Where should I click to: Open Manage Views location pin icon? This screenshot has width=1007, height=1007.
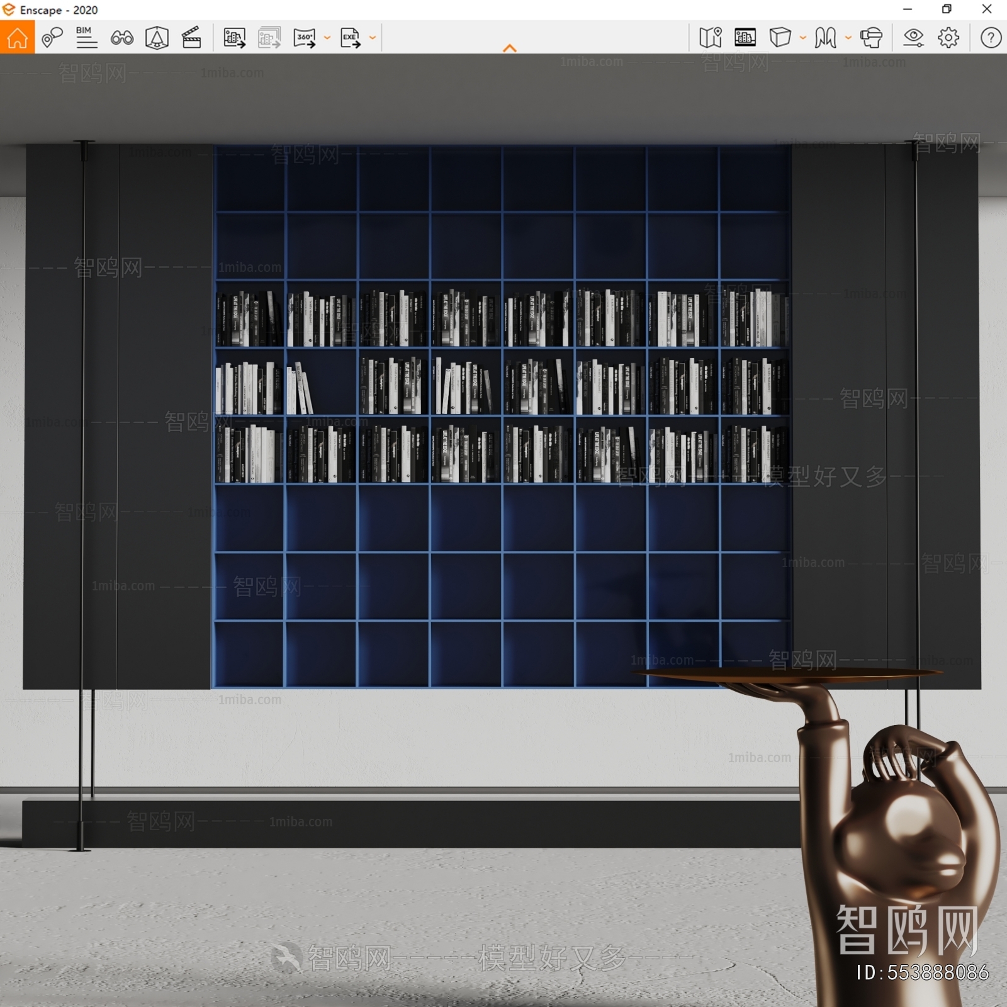click(x=52, y=38)
